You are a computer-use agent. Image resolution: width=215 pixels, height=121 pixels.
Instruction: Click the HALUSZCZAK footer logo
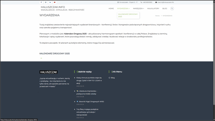point(49,72)
